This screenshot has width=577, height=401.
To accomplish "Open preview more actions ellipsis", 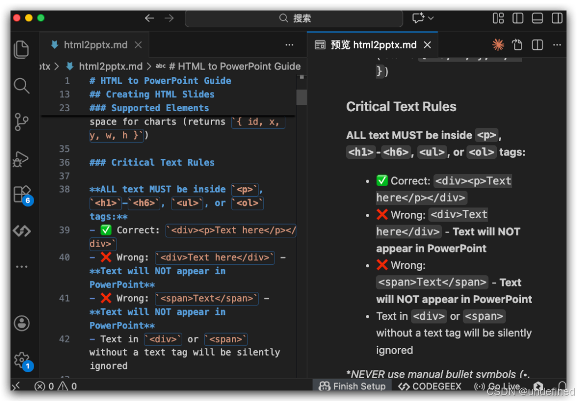I will pos(557,45).
